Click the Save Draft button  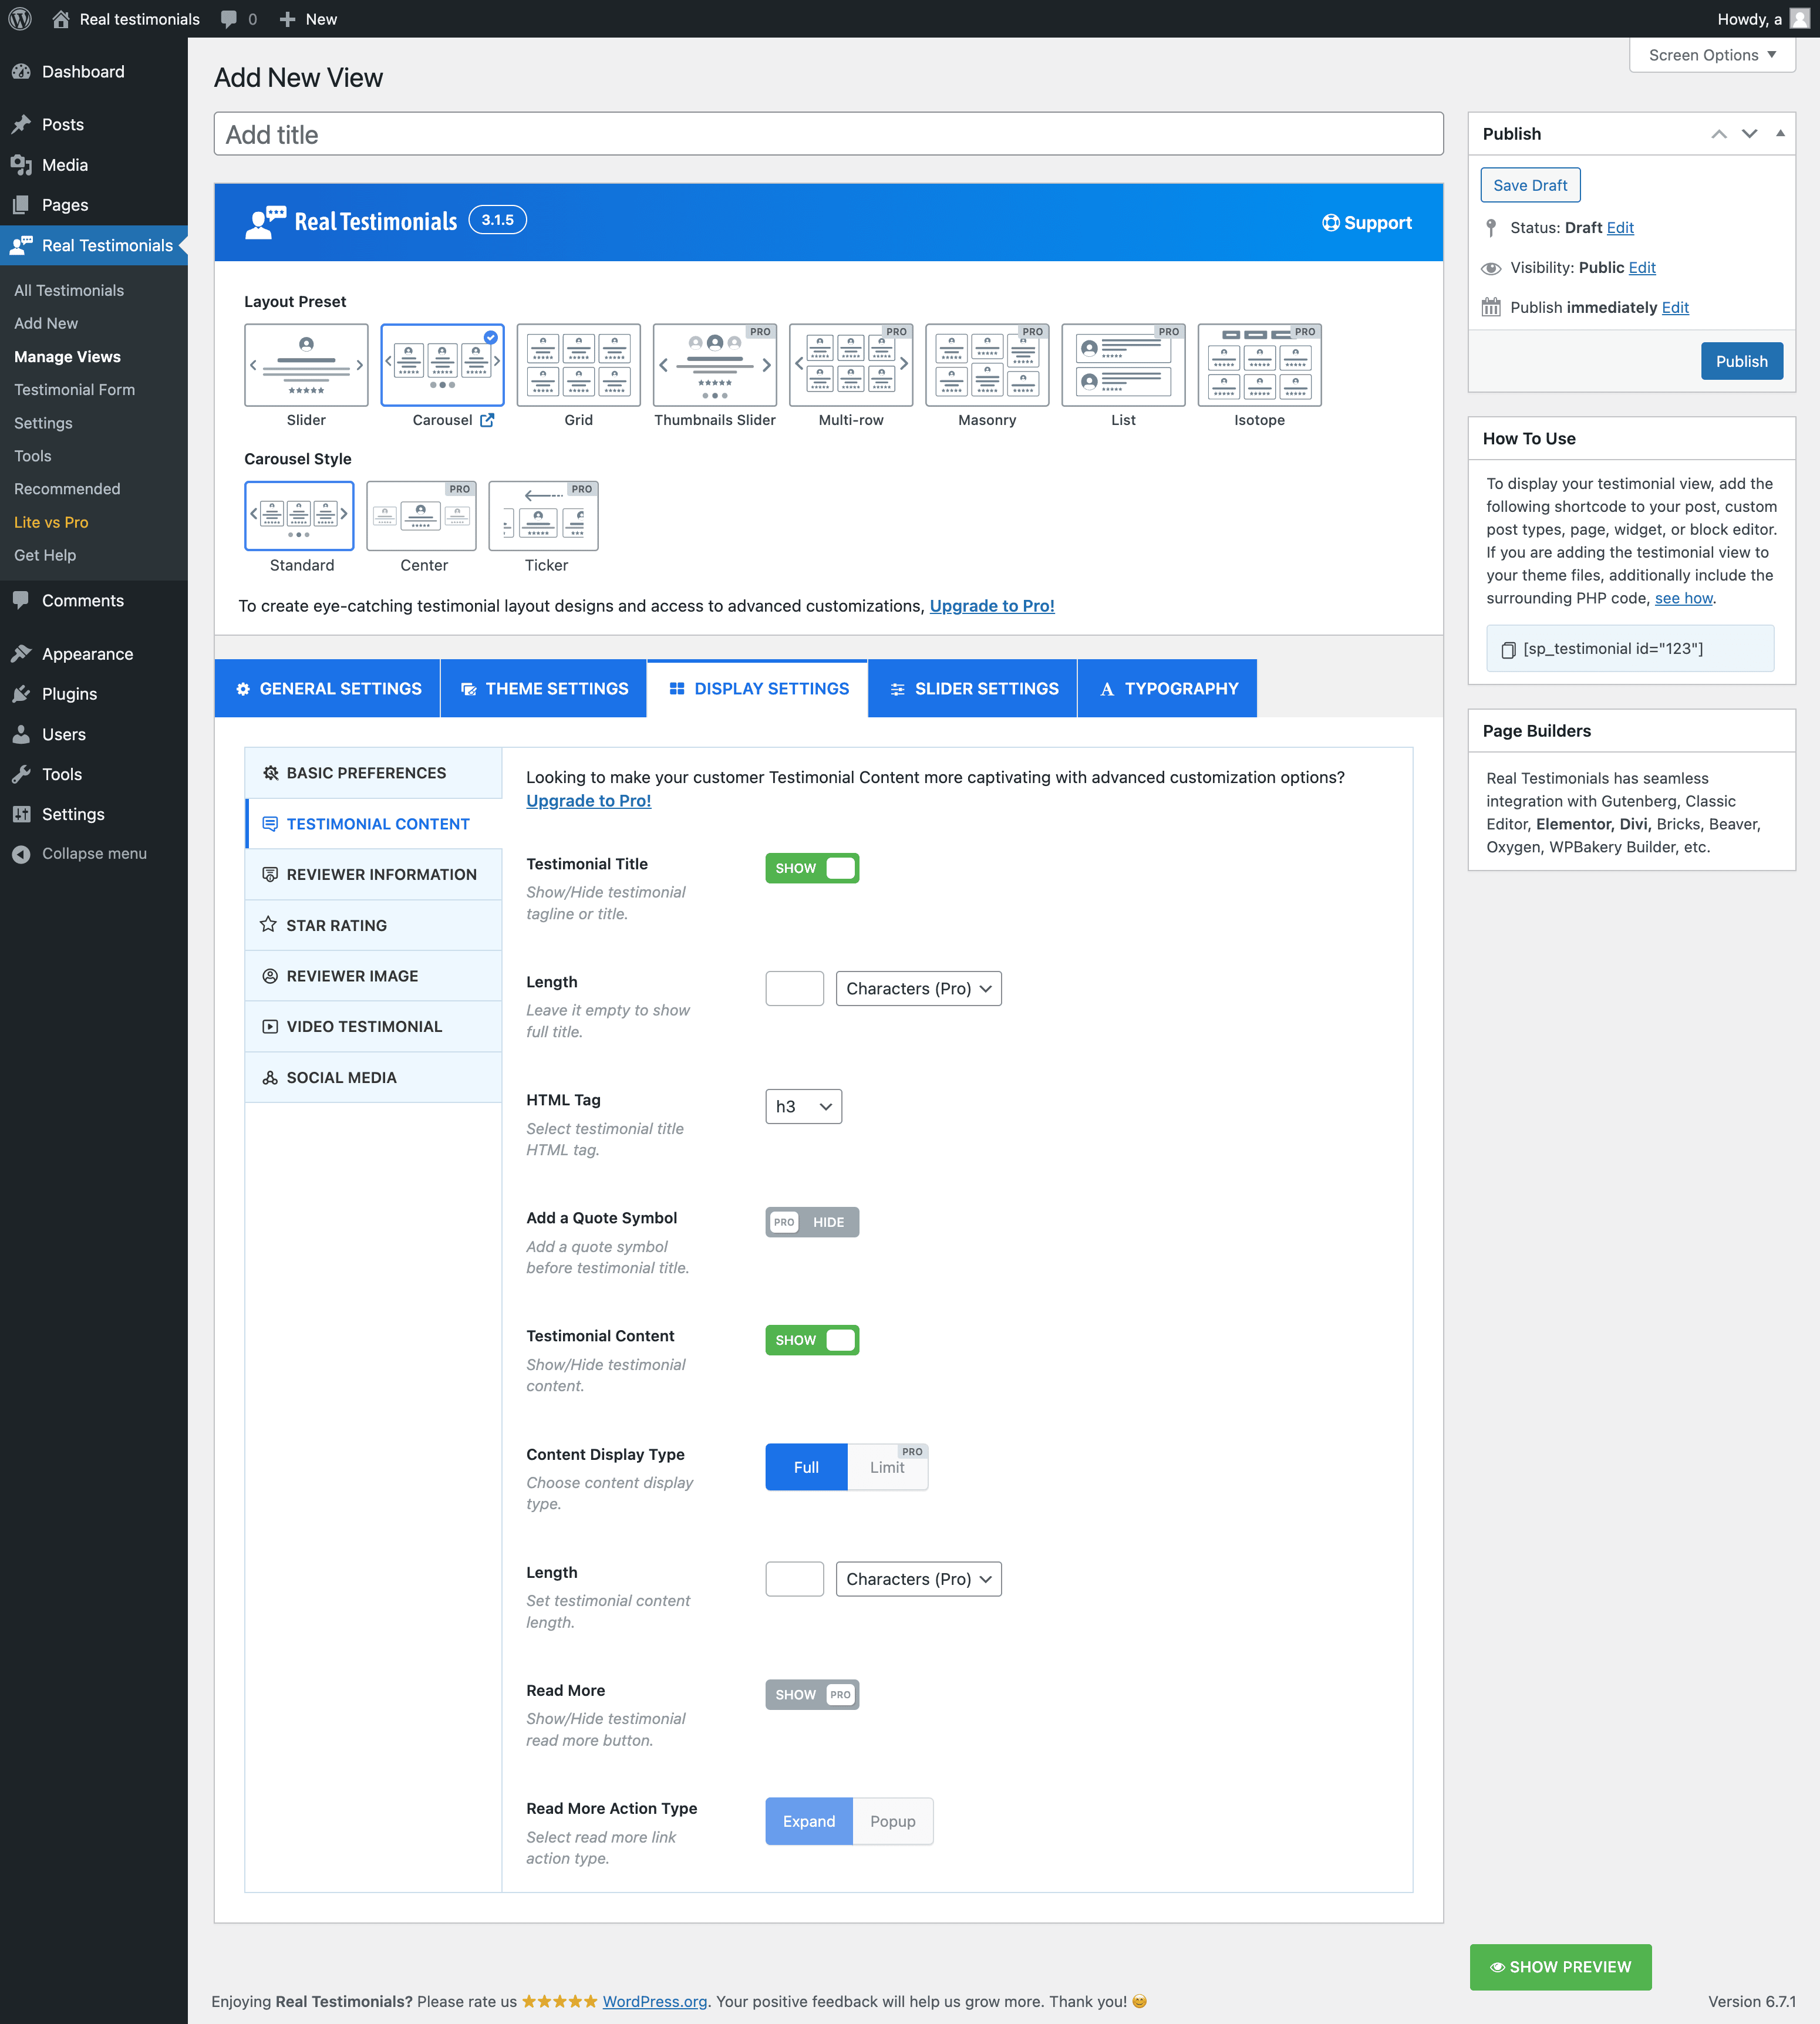[1530, 185]
